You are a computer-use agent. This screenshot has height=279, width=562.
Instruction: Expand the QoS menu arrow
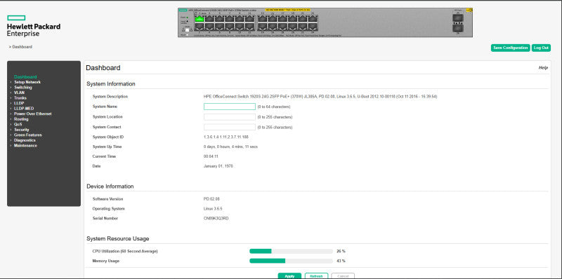(11, 125)
